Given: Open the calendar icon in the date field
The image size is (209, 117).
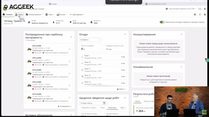Looking at the screenshot, I should tap(104, 103).
